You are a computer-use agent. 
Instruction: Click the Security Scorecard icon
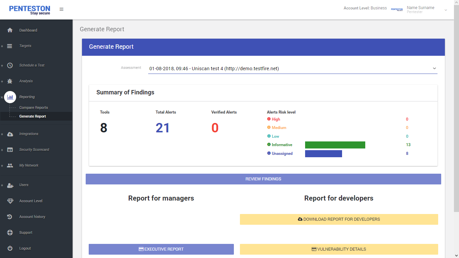[10, 149]
